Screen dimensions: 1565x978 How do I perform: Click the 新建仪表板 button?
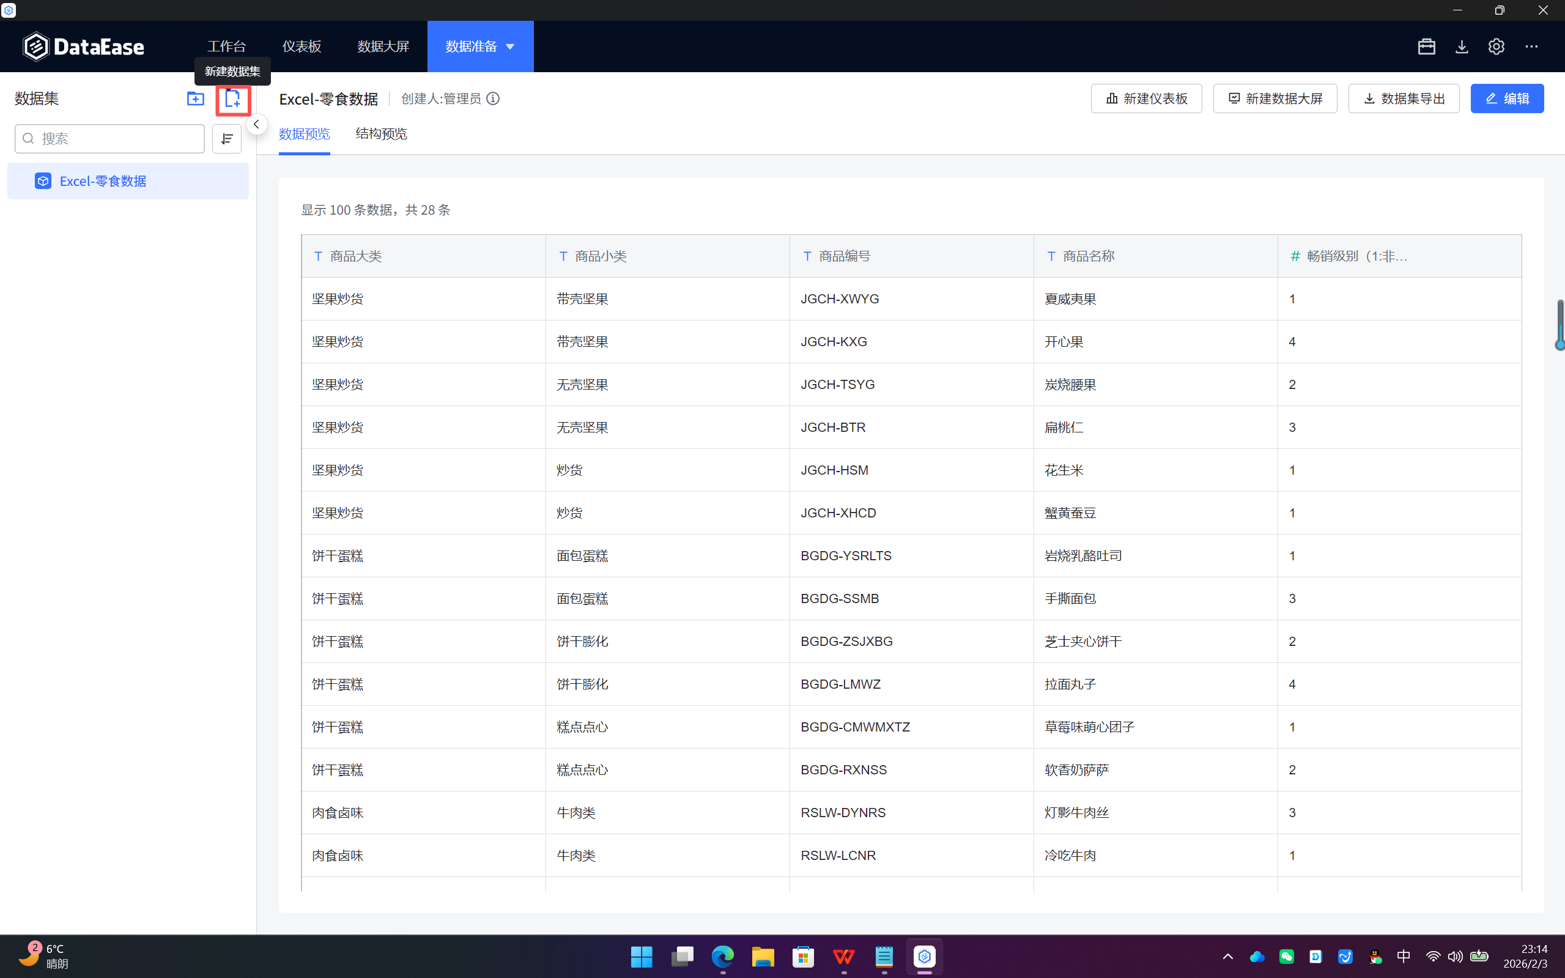click(x=1146, y=99)
